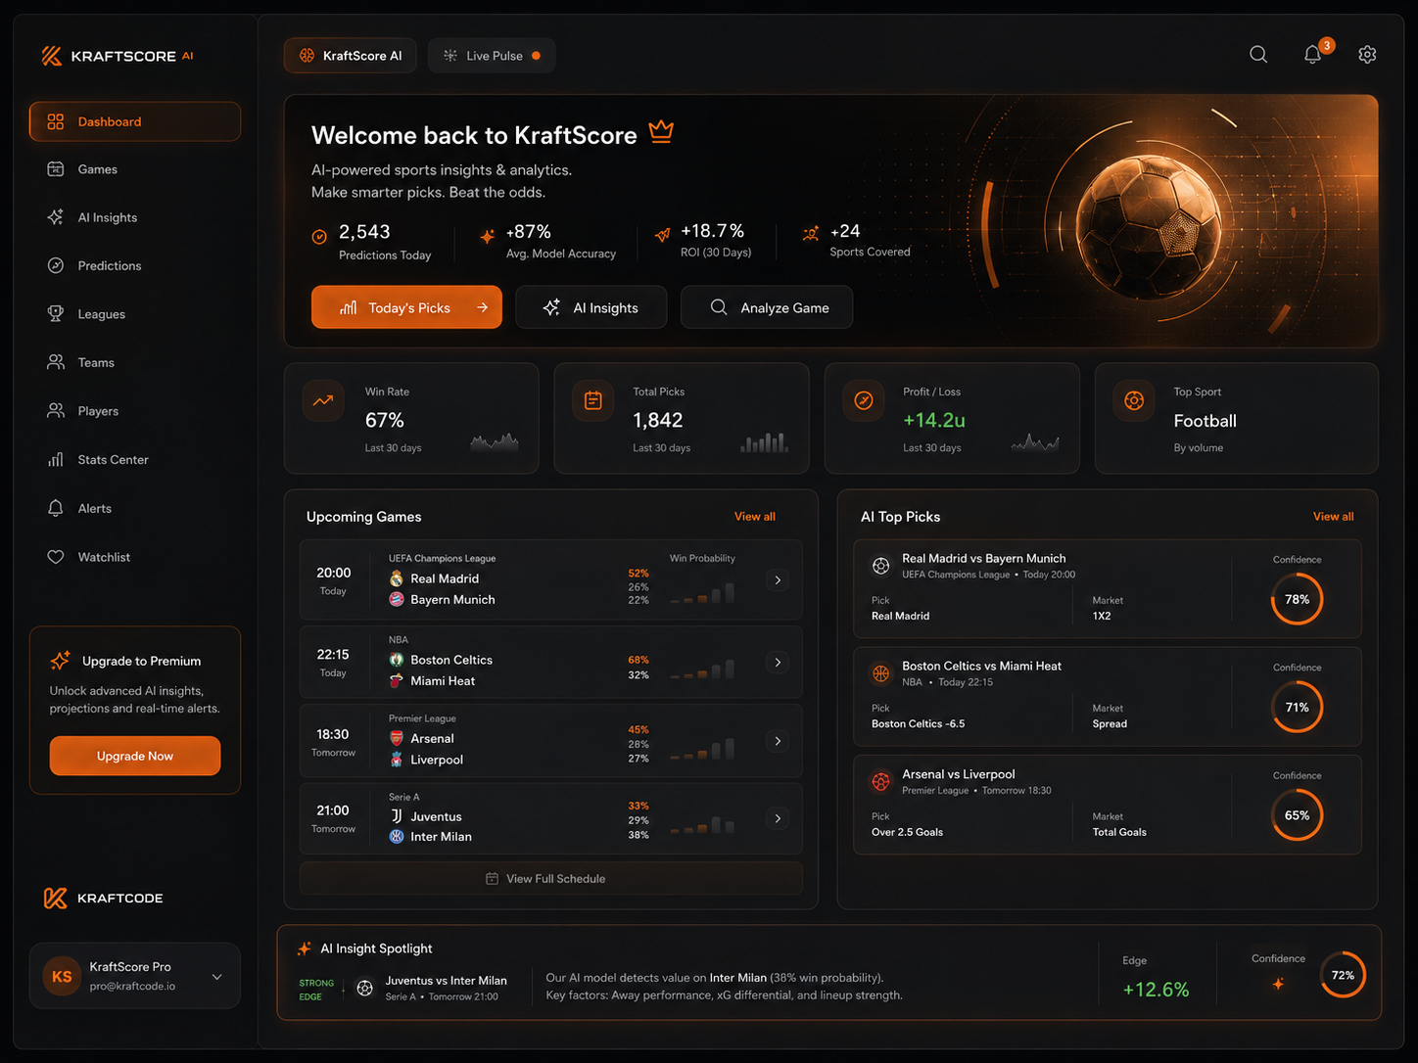Click the Profit / Loss gauge icon
Image resolution: width=1418 pixels, height=1063 pixels.
point(864,400)
